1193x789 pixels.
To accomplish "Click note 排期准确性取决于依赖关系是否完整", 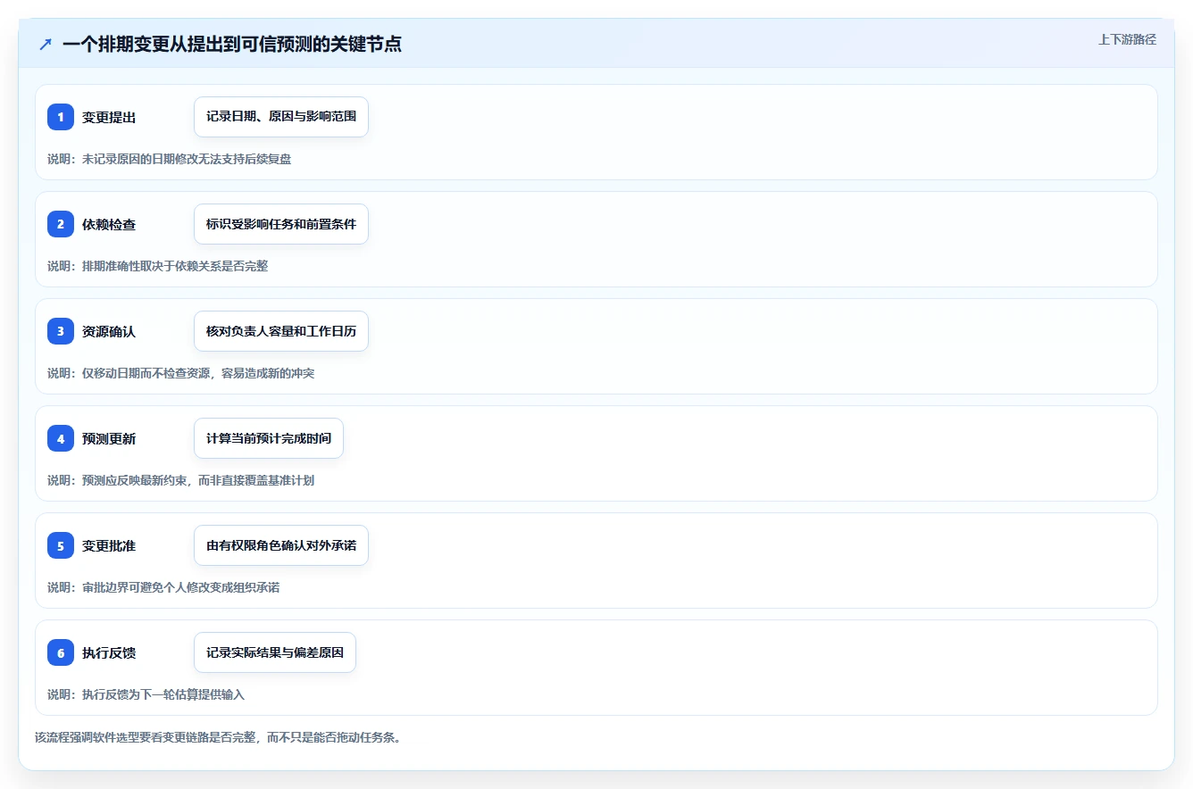I will pos(175,266).
